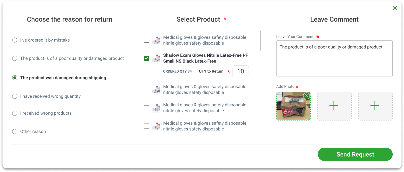Select "I have received wrong quantity" option
This screenshot has height=172, width=404.
tap(15, 96)
